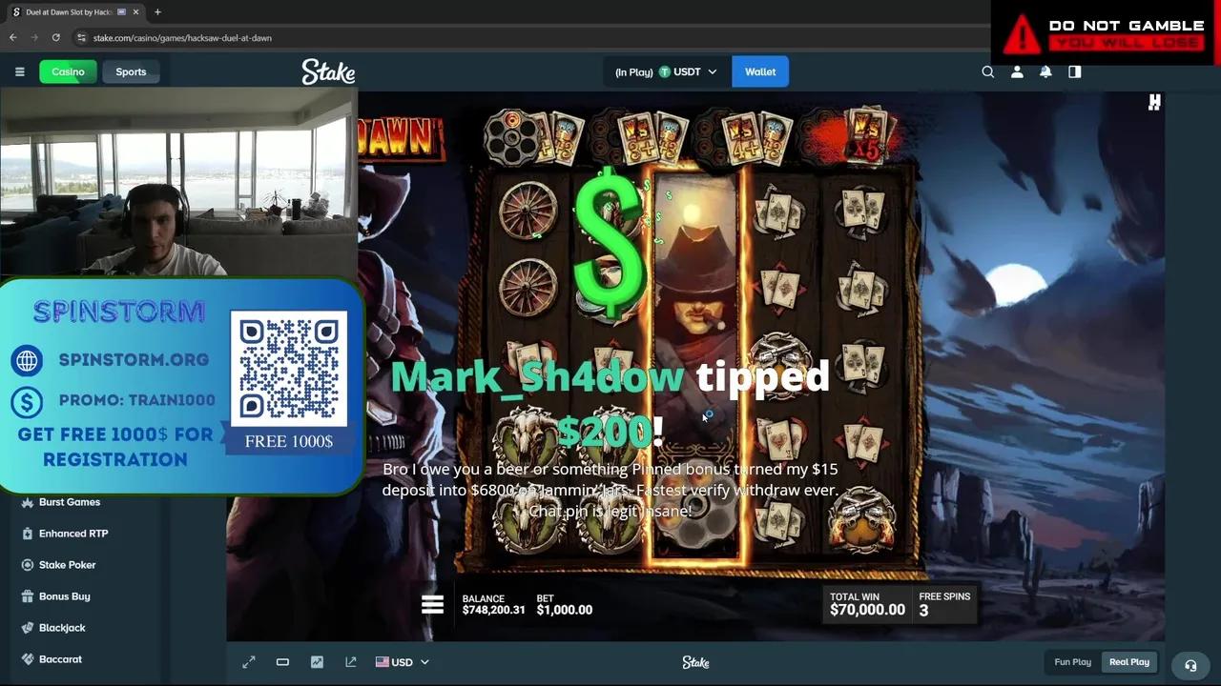Open the slot game menu icon
The height and width of the screenshot is (686, 1221).
[x=432, y=604]
